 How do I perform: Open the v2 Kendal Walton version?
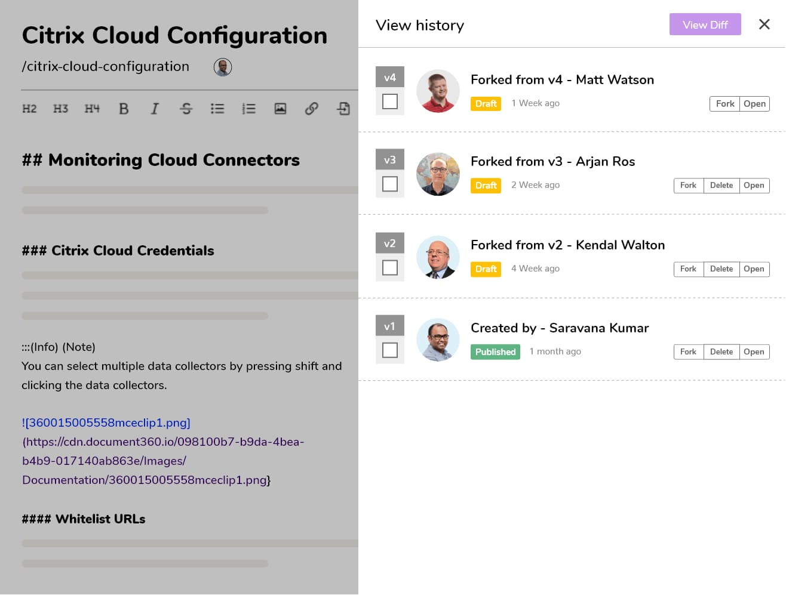tap(754, 269)
